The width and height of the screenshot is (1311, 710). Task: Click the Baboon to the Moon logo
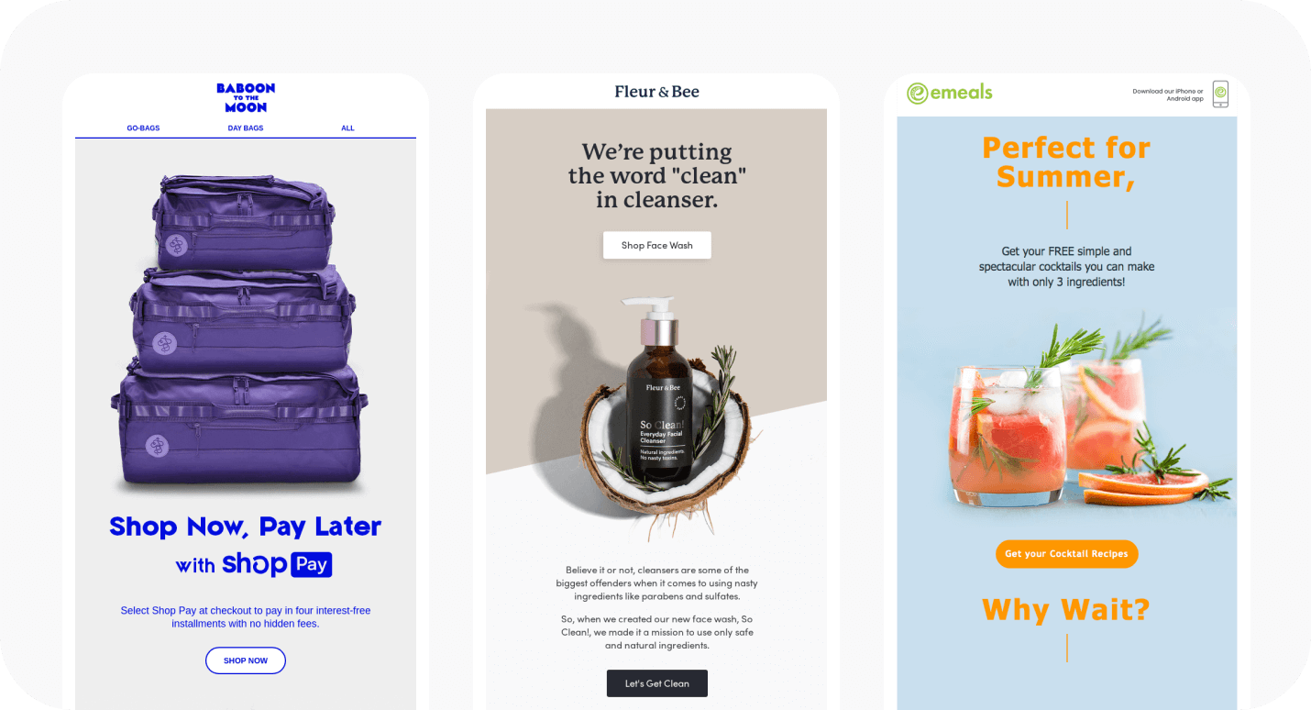click(x=246, y=97)
